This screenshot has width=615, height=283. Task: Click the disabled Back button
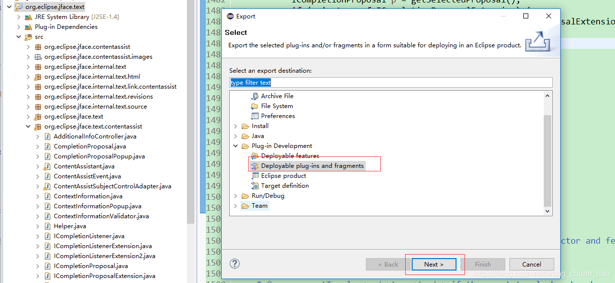pyautogui.click(x=388, y=265)
